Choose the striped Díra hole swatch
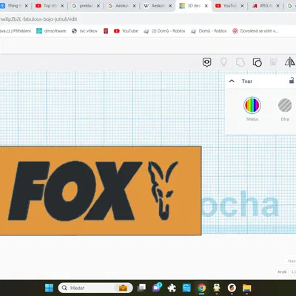This screenshot has width=296, height=296. (x=285, y=105)
